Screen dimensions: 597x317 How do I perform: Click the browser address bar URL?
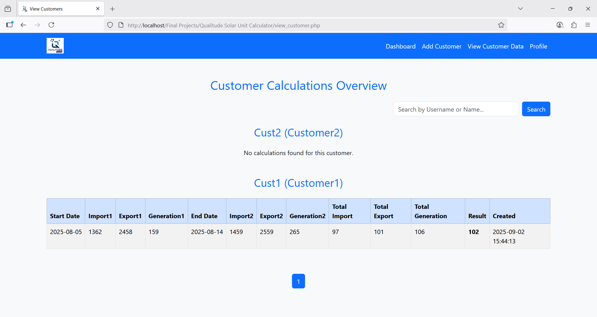pos(224,25)
